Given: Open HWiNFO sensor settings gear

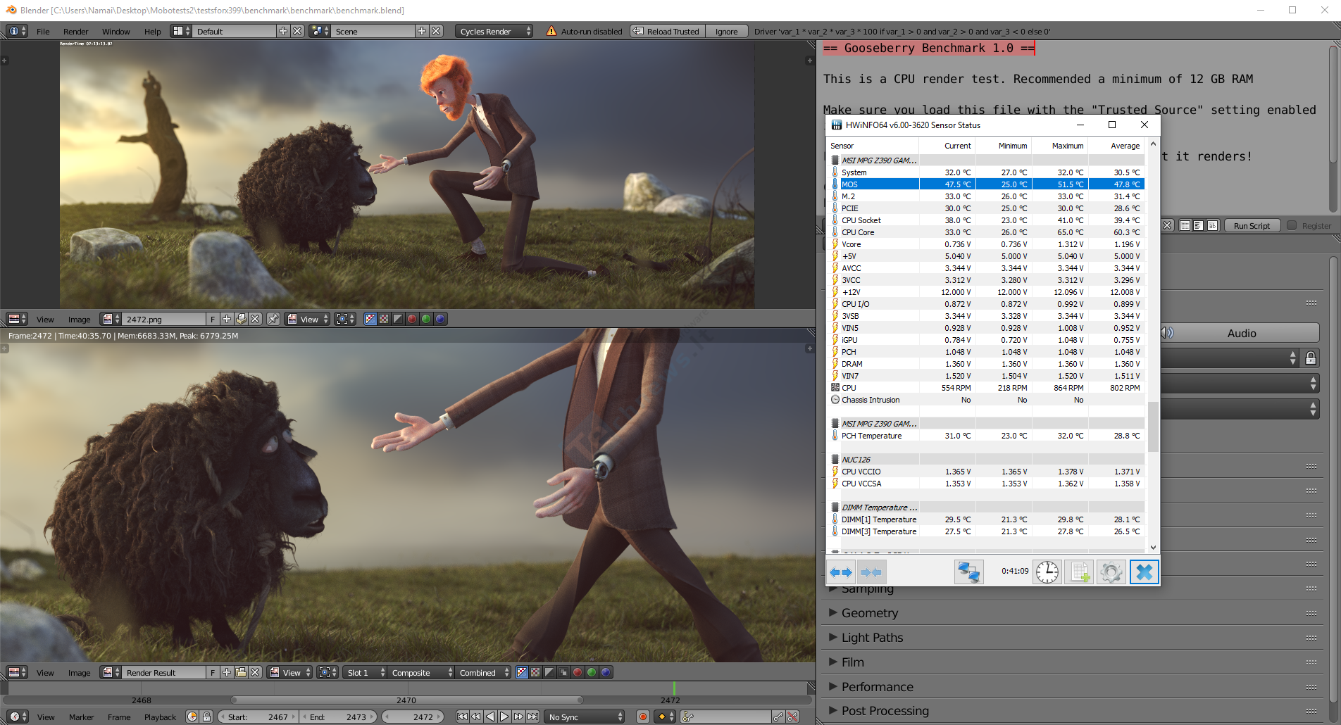Looking at the screenshot, I should point(1111,572).
